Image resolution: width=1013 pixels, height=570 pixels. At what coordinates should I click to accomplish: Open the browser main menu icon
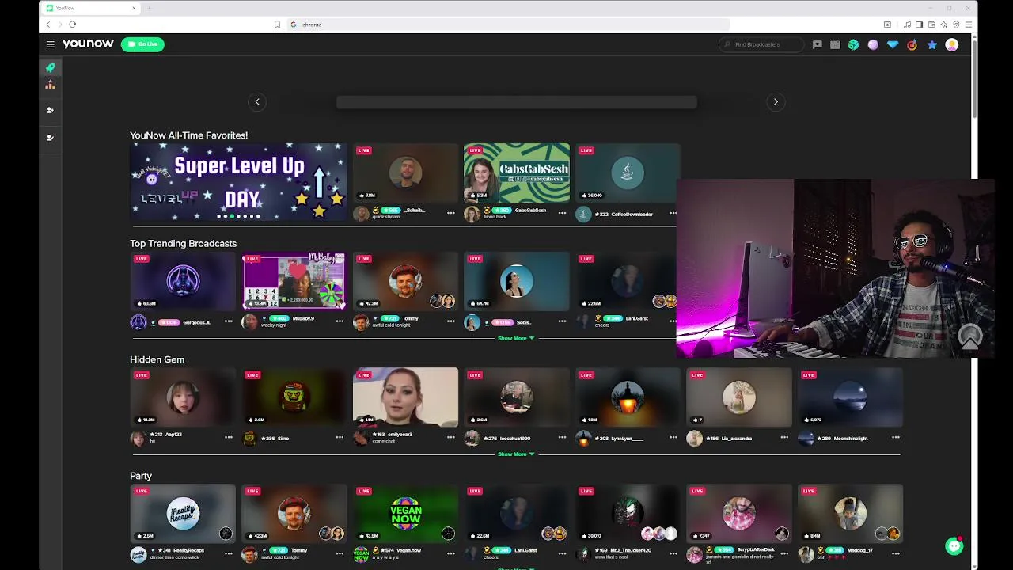[x=968, y=25]
